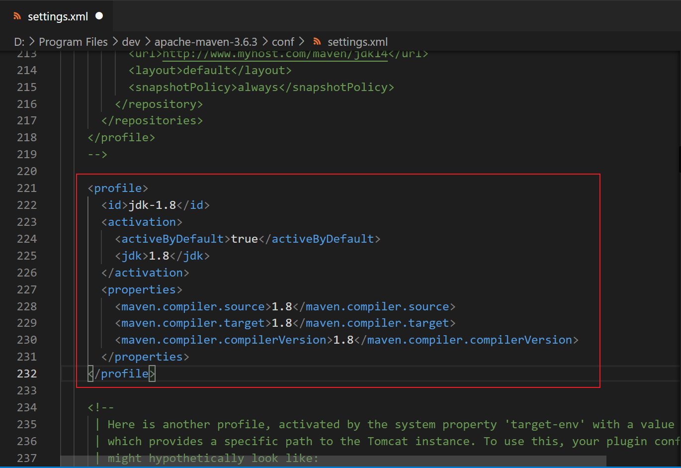Open the dev breadcrumb folder
681x468 pixels.
[x=131, y=42]
